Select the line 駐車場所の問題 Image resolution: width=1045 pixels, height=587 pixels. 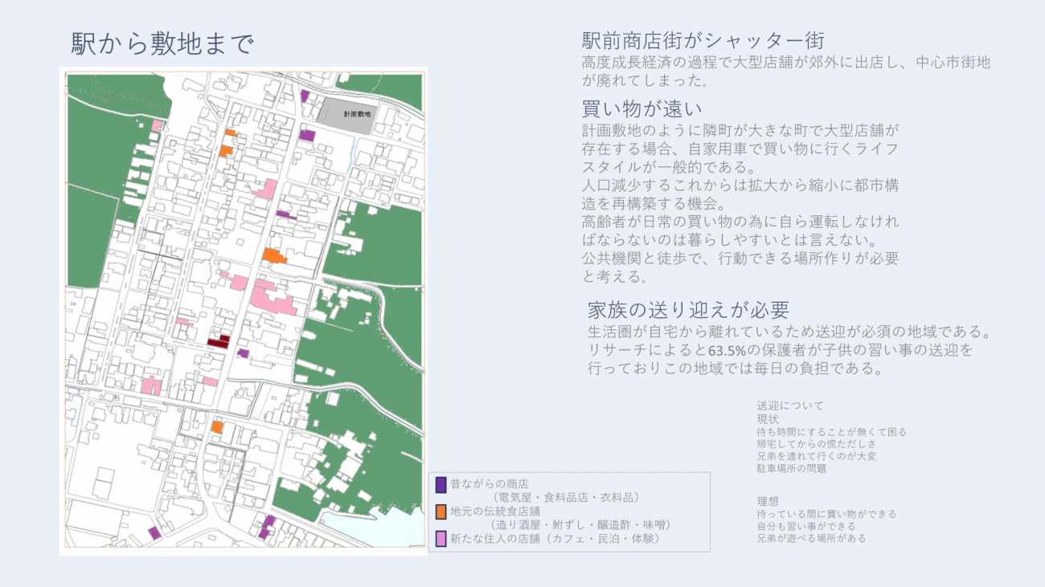coord(791,468)
